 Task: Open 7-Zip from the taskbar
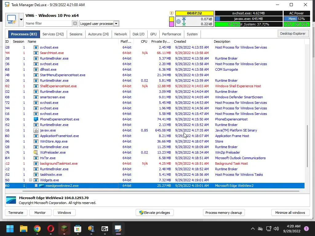tap(105, 229)
